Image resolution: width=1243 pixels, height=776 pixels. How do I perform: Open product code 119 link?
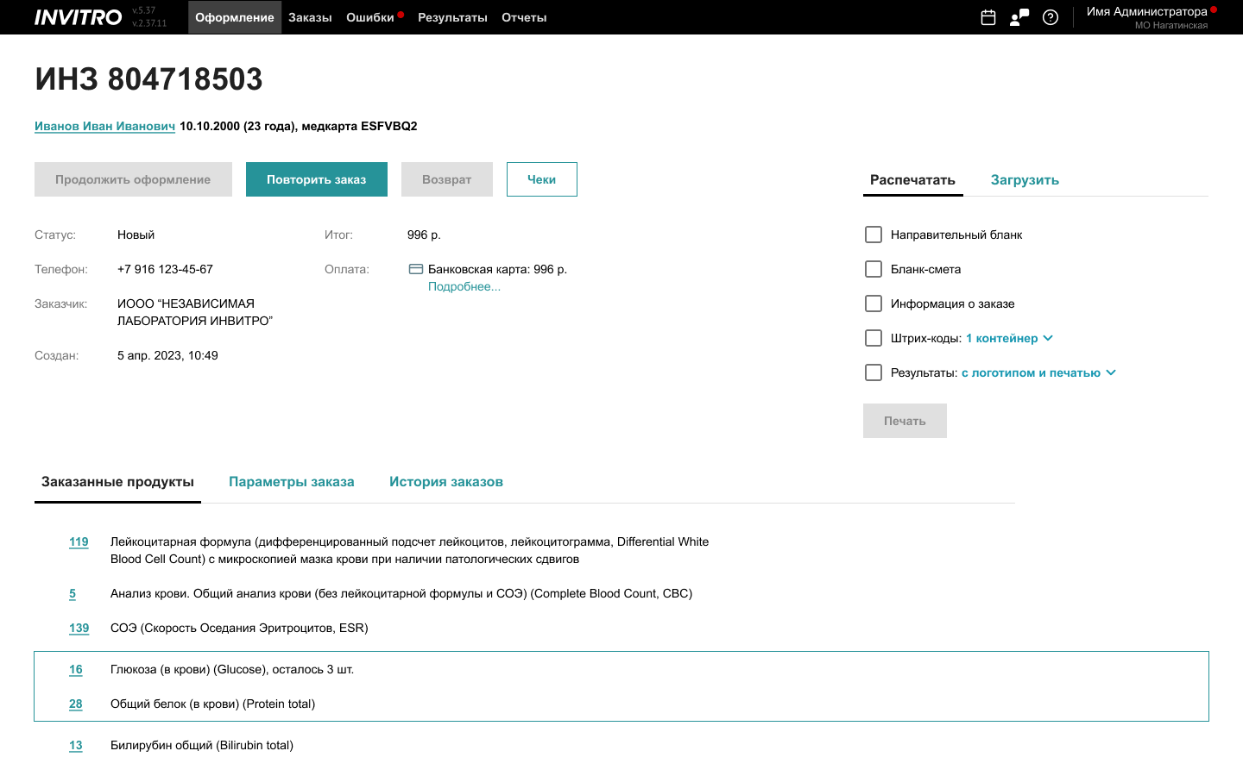tap(79, 541)
